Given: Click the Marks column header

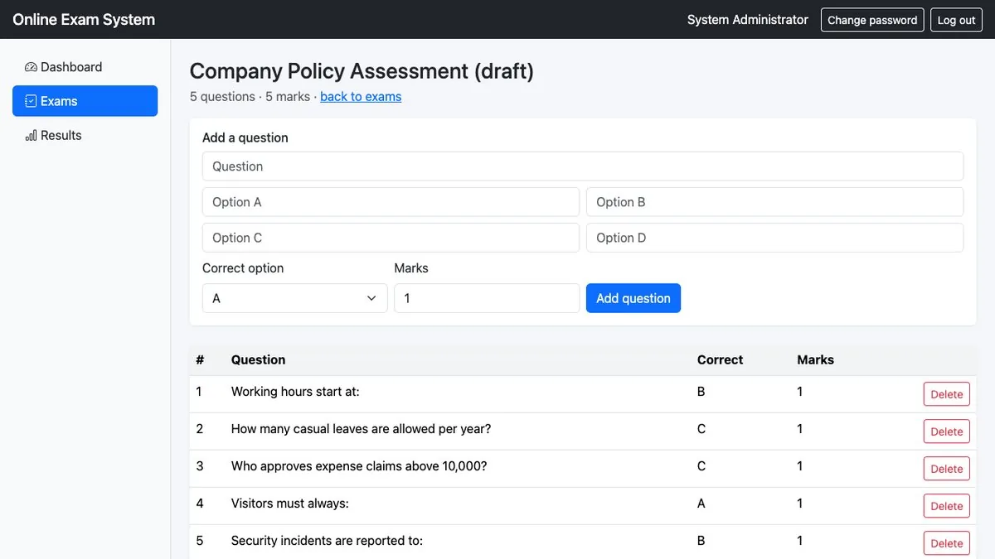Looking at the screenshot, I should pos(815,360).
